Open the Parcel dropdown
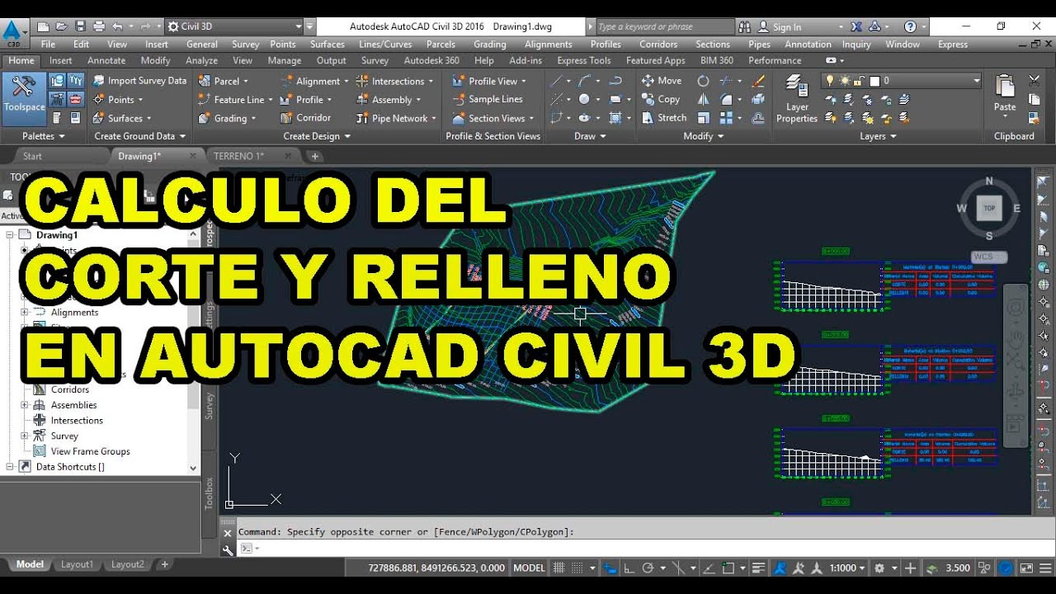Image resolution: width=1056 pixels, height=594 pixels. [x=223, y=81]
